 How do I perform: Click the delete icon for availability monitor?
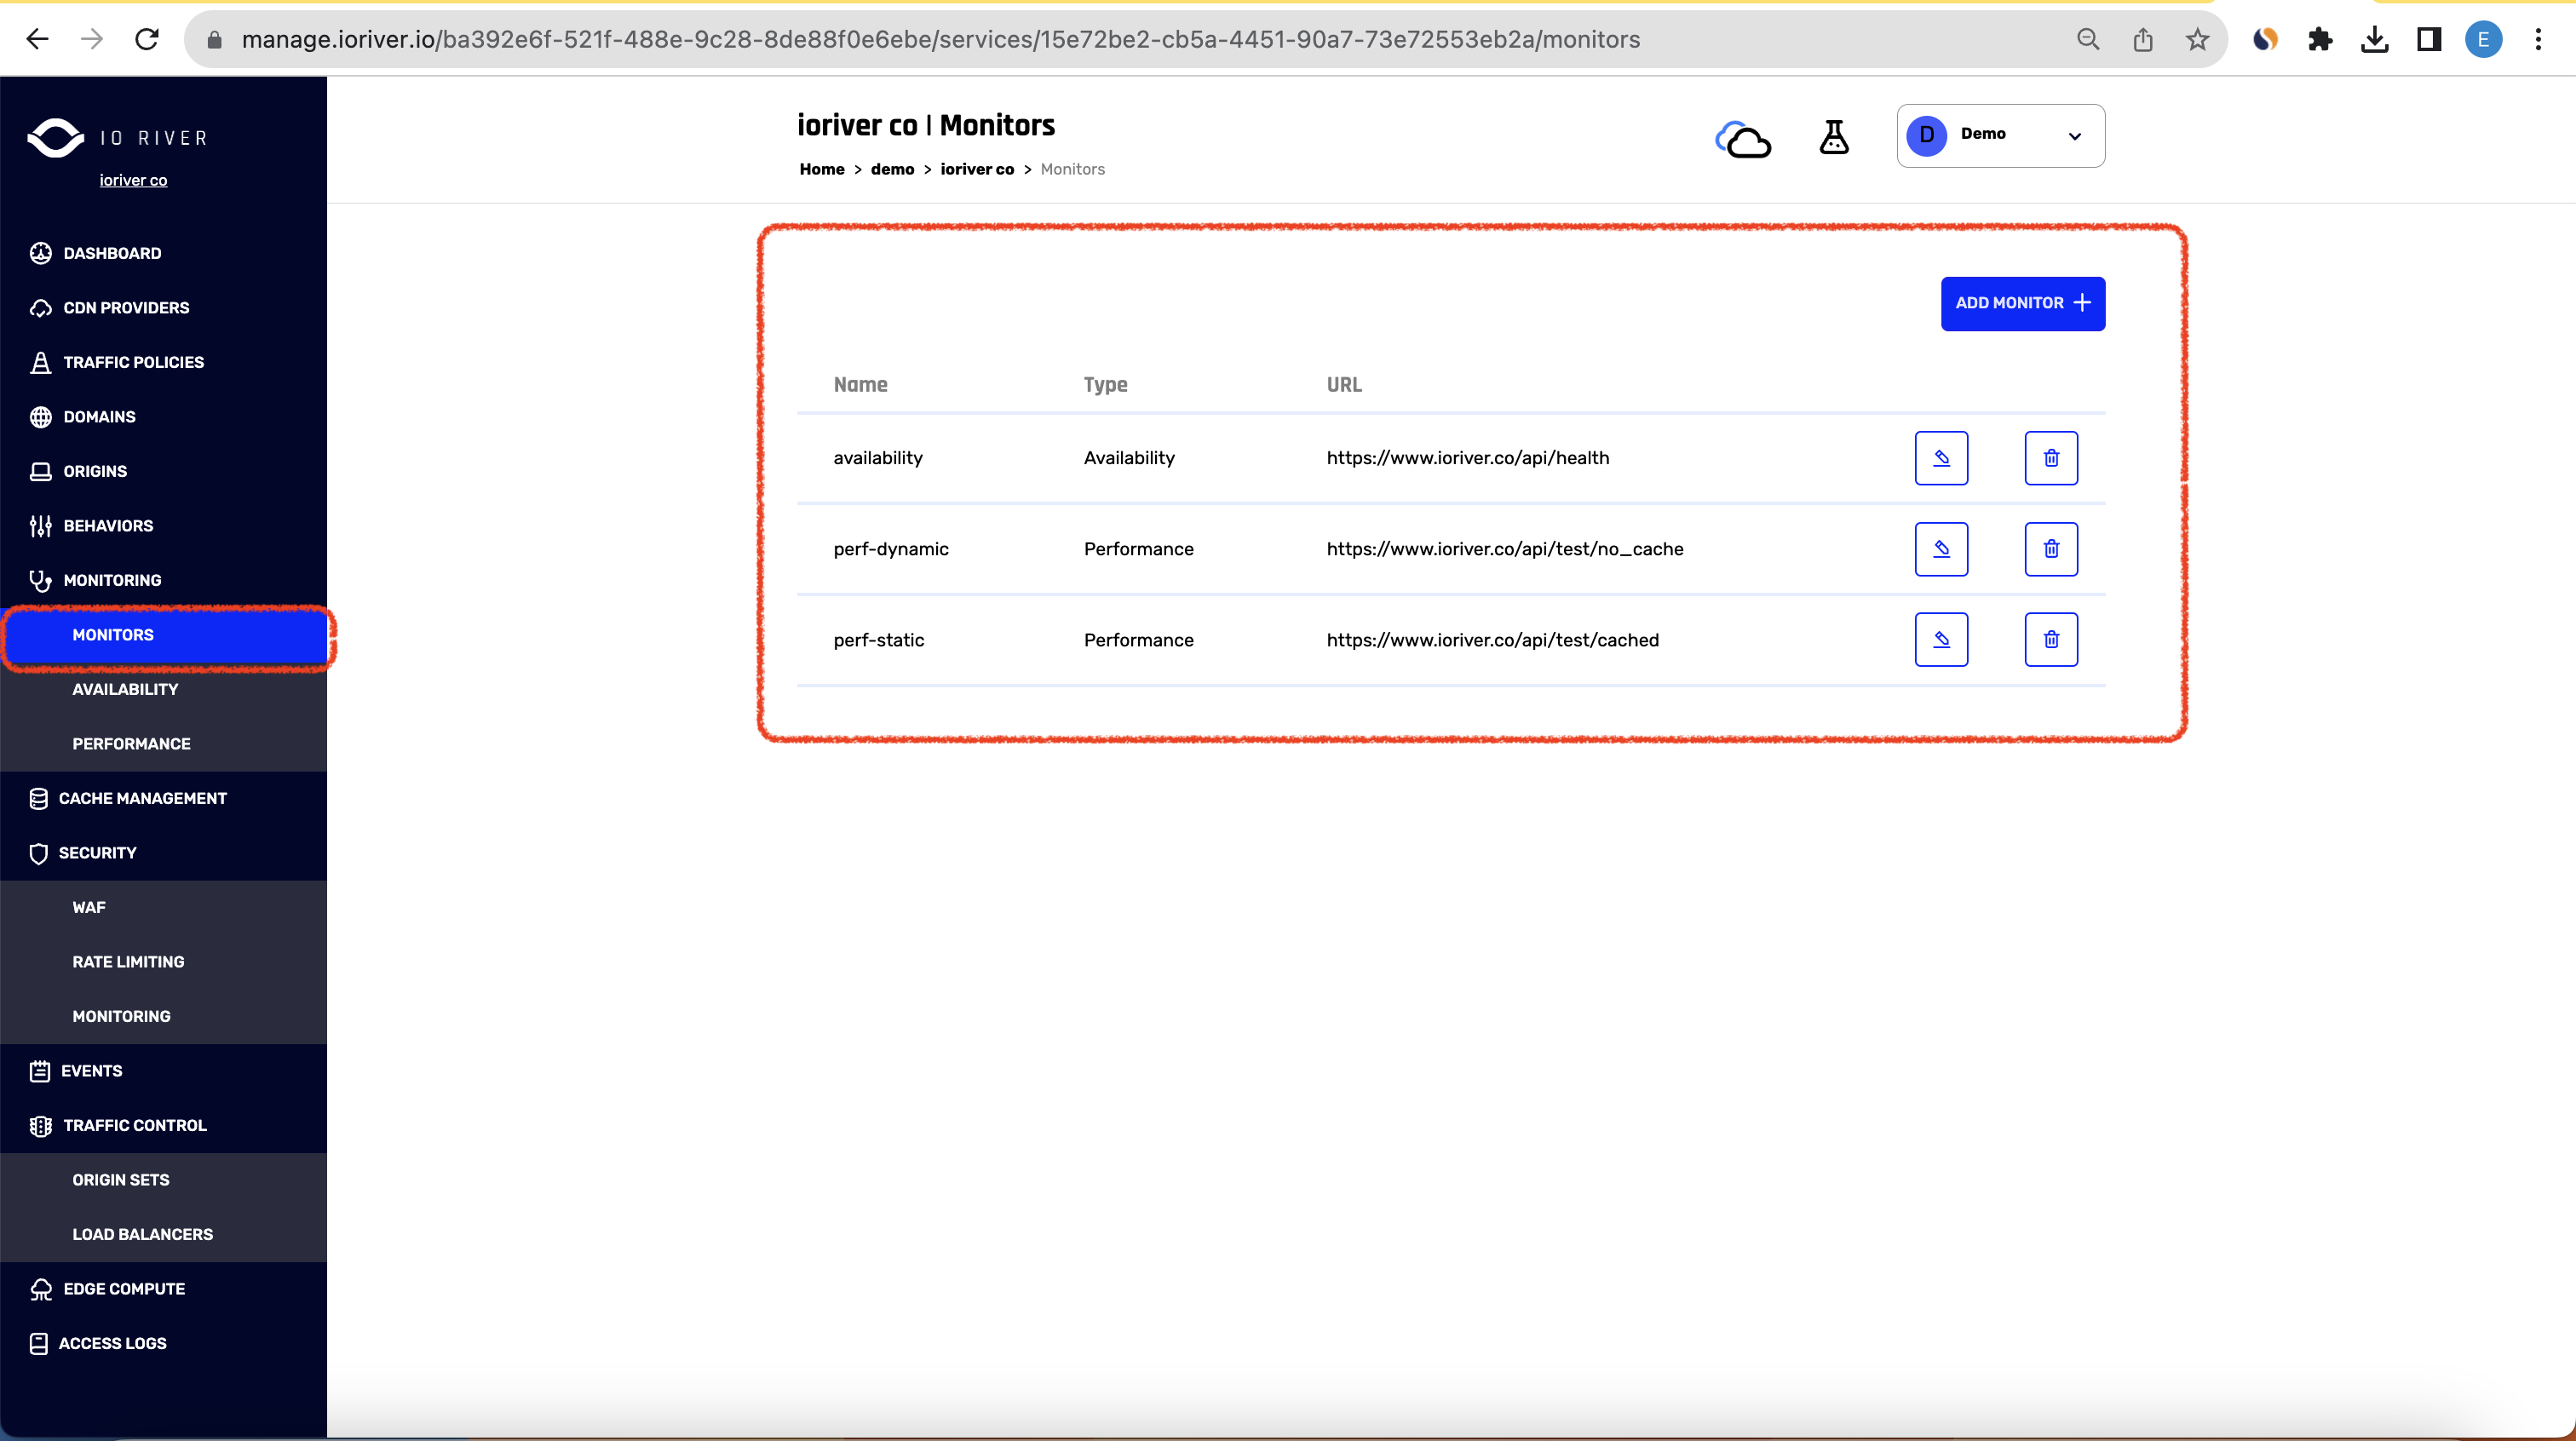pos(2051,458)
